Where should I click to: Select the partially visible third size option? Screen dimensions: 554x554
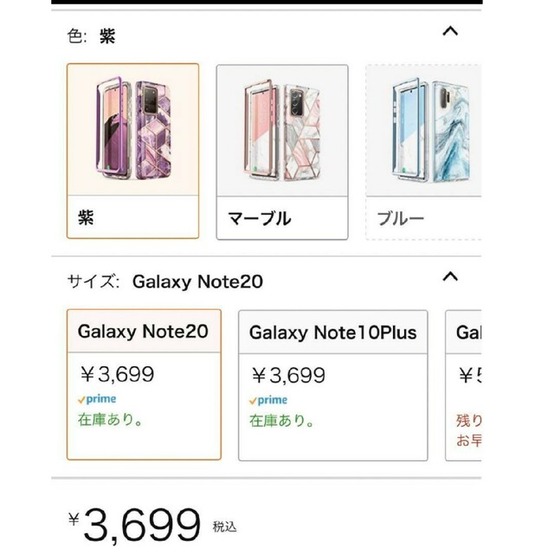click(464, 385)
